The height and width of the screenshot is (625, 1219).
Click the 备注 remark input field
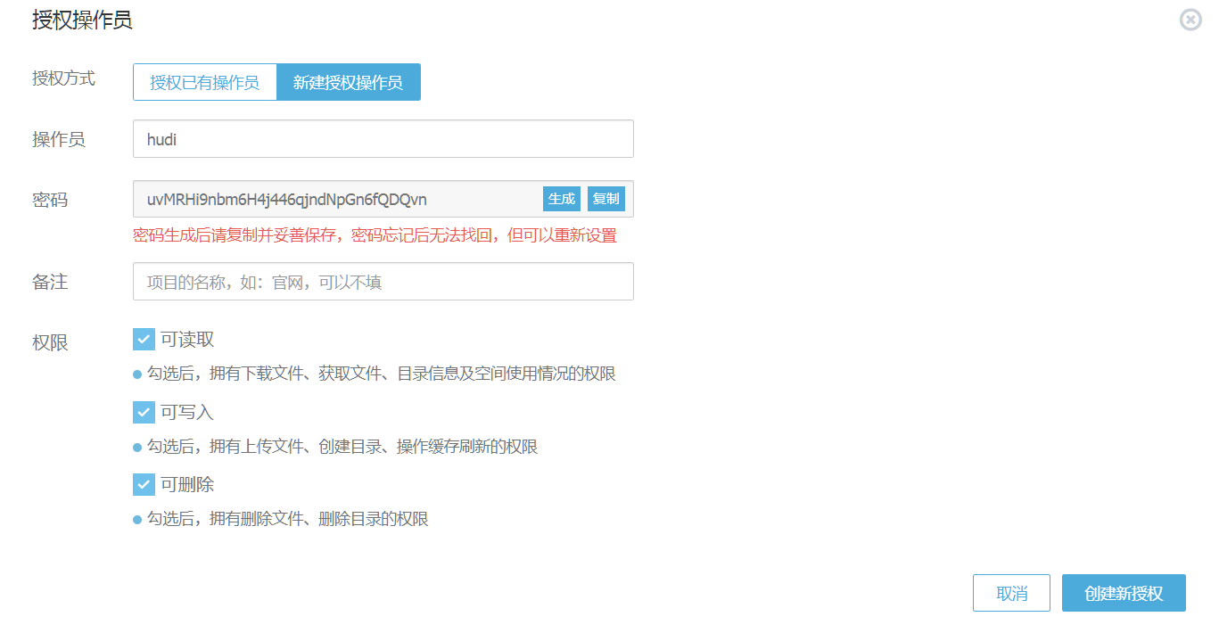click(383, 282)
